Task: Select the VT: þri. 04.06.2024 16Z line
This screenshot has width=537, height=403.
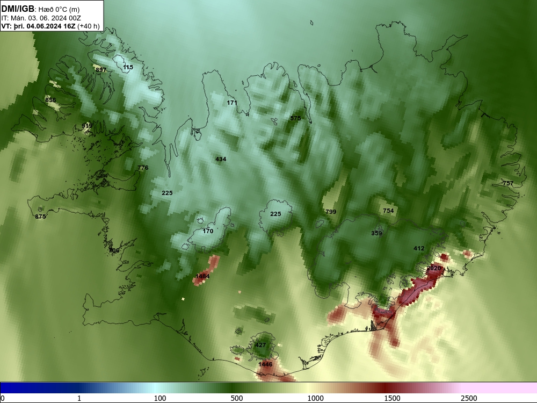Action: tap(50, 26)
